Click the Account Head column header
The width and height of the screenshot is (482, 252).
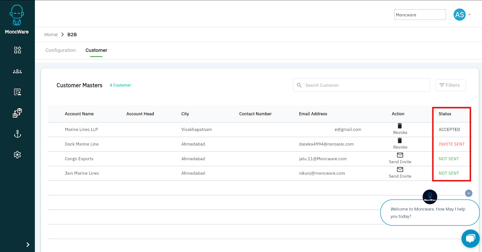pos(140,114)
